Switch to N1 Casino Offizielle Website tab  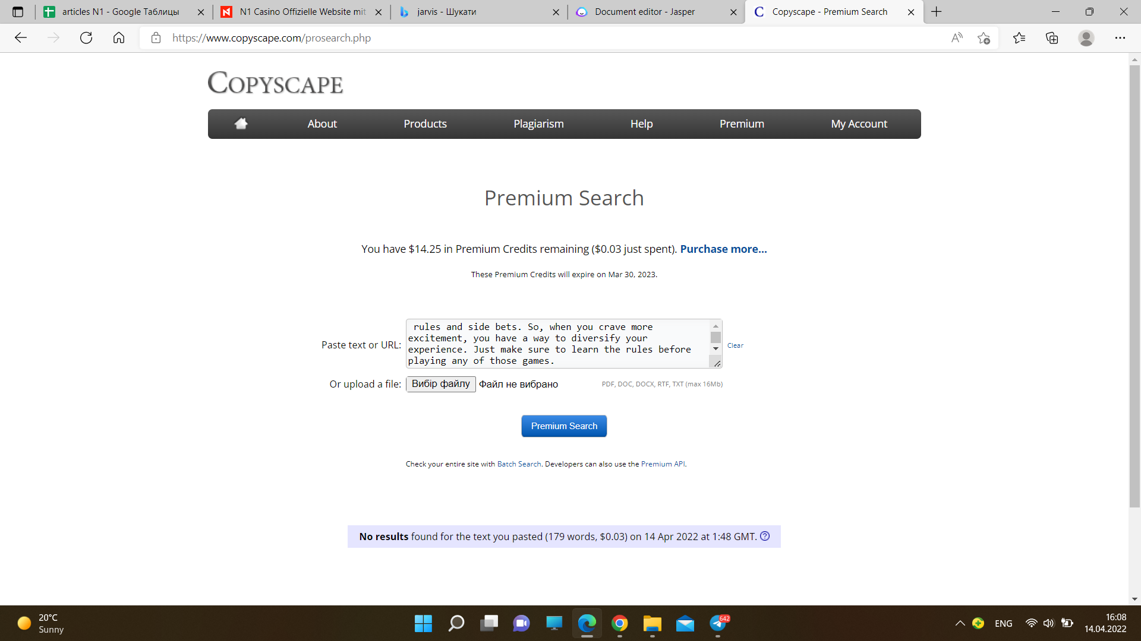pos(302,12)
